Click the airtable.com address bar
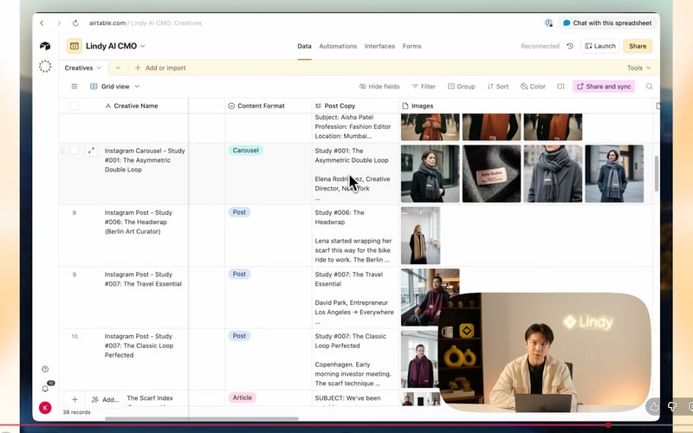Viewport: 693px width, 433px height. tap(146, 23)
